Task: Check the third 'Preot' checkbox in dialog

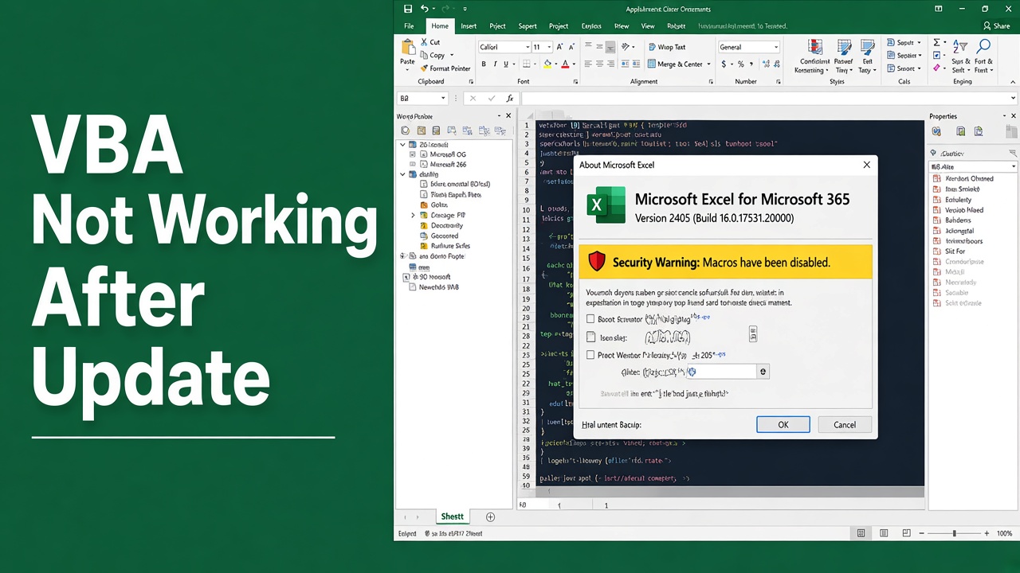Action: coord(590,355)
